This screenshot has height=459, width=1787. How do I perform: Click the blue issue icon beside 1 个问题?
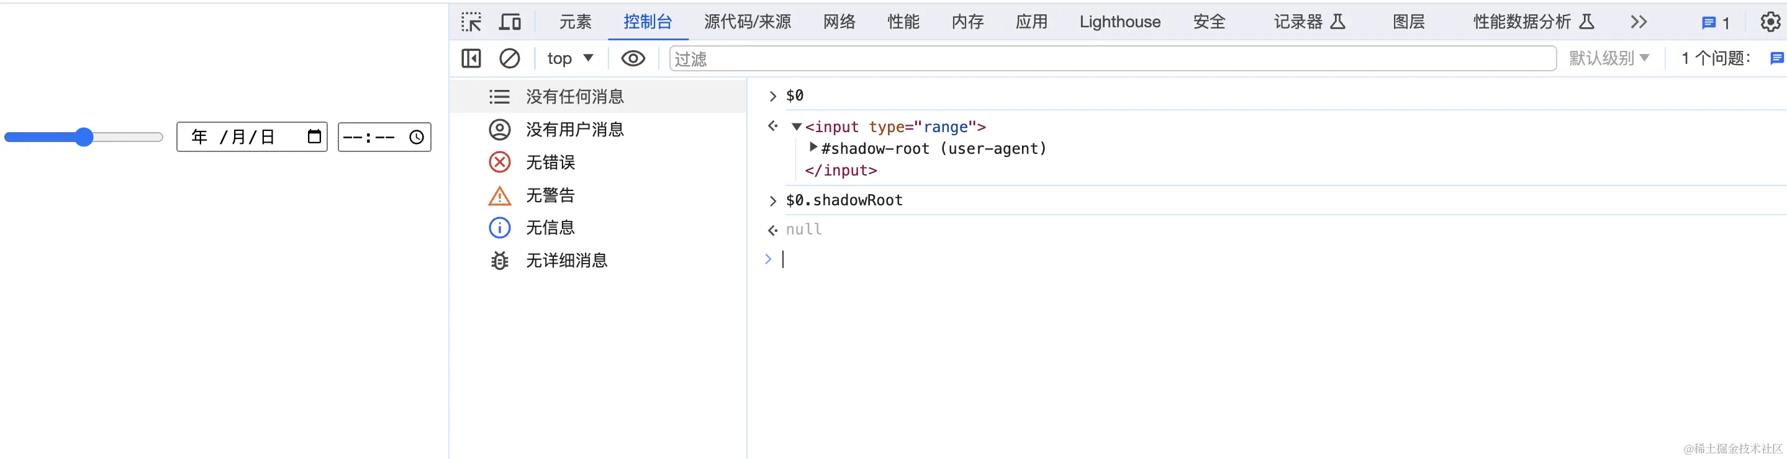(1777, 58)
